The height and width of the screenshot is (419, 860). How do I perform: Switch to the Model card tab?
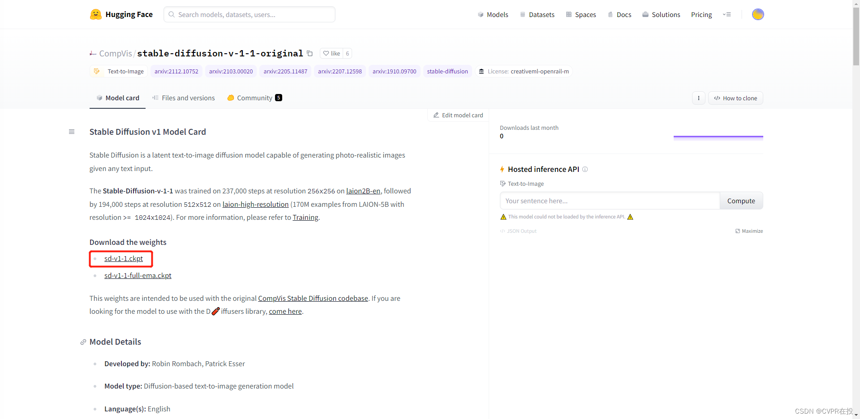pos(118,98)
